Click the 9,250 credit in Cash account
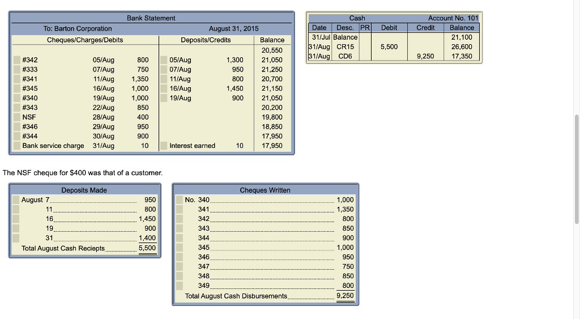The image size is (580, 319). point(425,56)
